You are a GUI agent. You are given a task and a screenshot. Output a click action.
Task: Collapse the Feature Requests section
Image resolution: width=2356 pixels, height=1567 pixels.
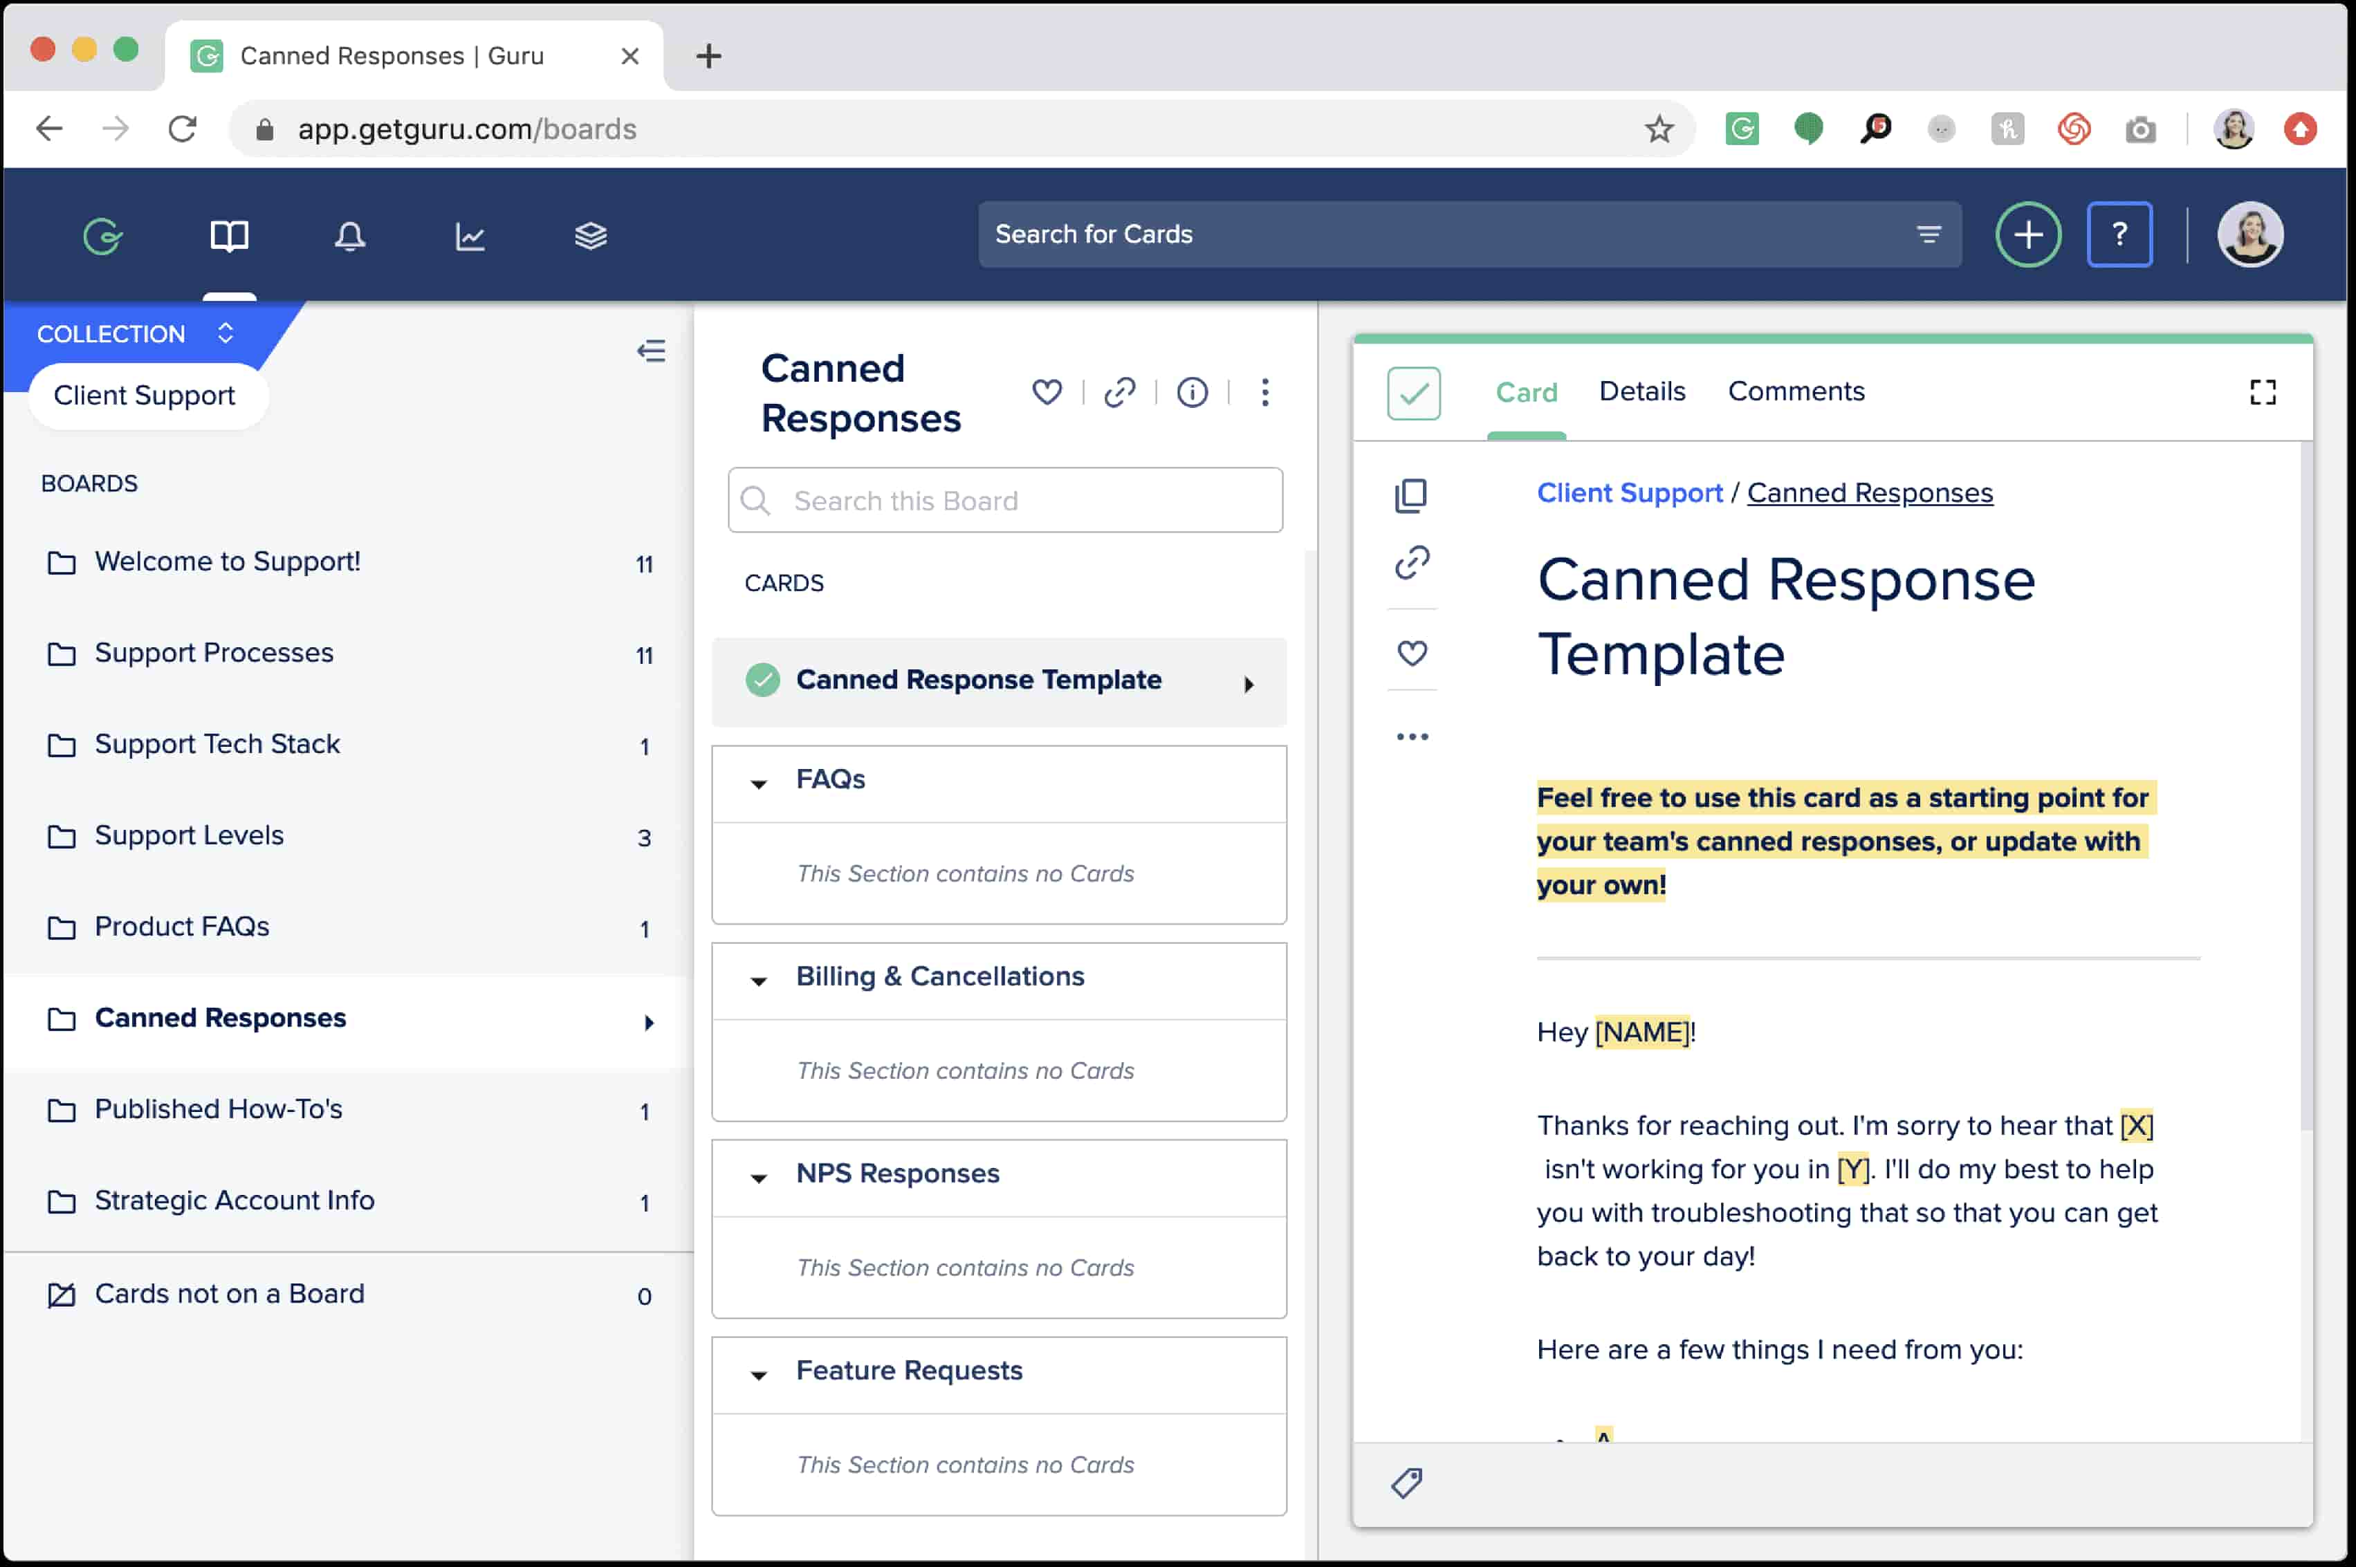(x=759, y=1375)
